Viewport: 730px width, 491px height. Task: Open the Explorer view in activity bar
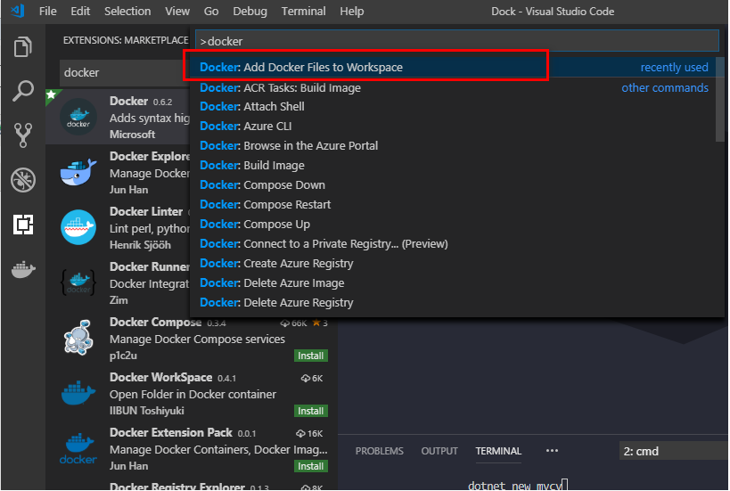[23, 46]
